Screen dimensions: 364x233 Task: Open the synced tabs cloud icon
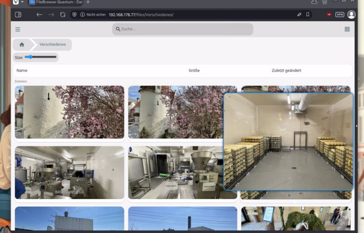tap(314, 2)
